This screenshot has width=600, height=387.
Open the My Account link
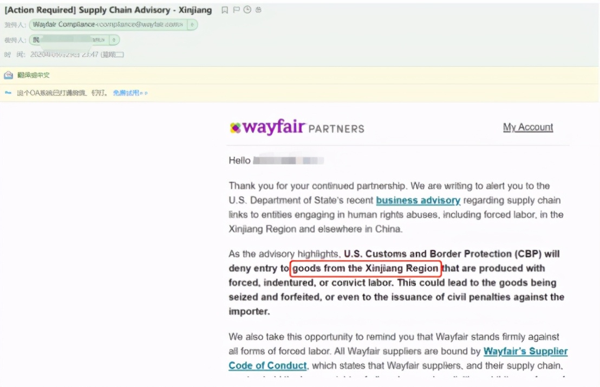pyautogui.click(x=528, y=127)
